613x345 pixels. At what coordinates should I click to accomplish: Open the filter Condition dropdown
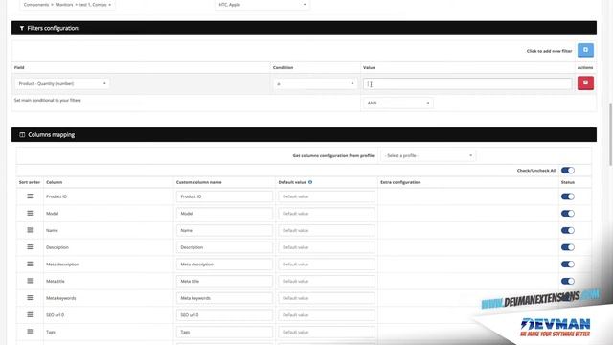[315, 83]
